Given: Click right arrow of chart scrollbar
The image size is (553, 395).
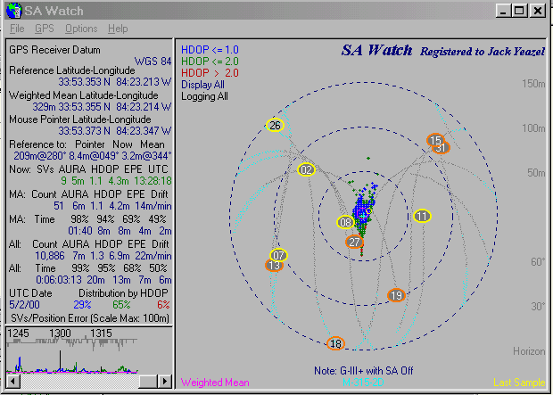Looking at the screenshot, I should (x=165, y=381).
